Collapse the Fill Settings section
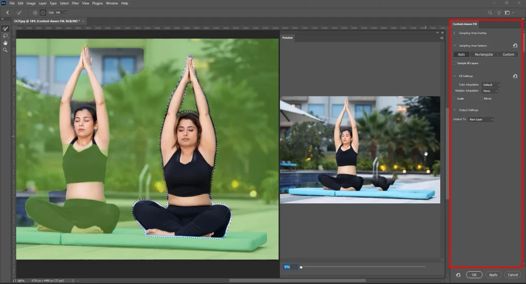 [455, 76]
